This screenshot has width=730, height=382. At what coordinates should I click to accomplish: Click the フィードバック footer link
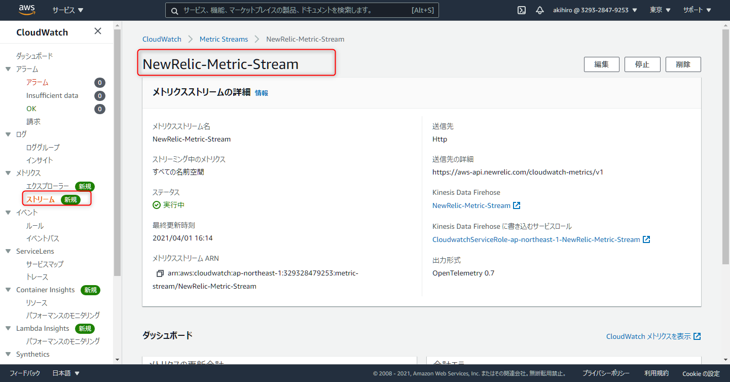click(x=25, y=373)
